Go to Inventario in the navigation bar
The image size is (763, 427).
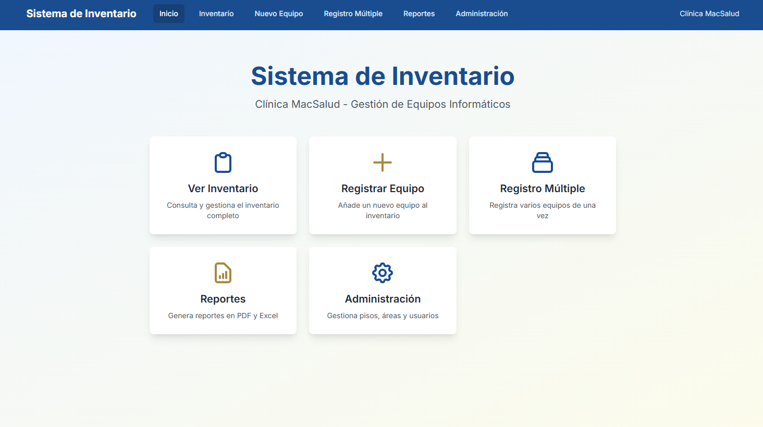point(216,14)
